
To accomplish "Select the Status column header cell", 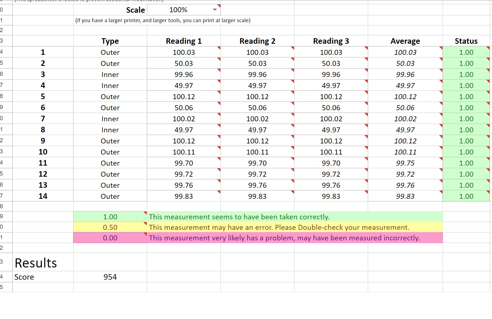I will point(466,41).
